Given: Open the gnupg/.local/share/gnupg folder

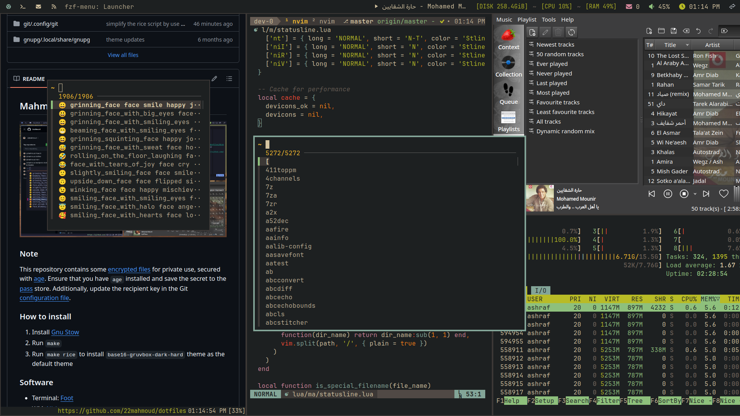Looking at the screenshot, I should pyautogui.click(x=57, y=40).
